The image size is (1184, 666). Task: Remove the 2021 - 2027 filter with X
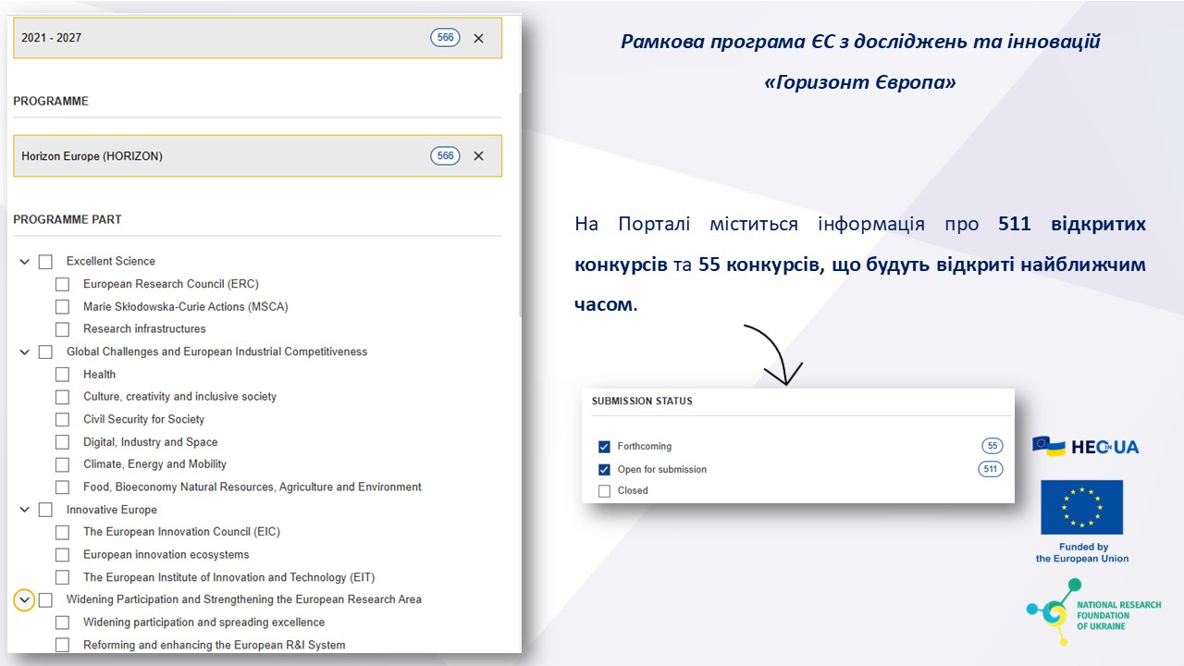[478, 38]
